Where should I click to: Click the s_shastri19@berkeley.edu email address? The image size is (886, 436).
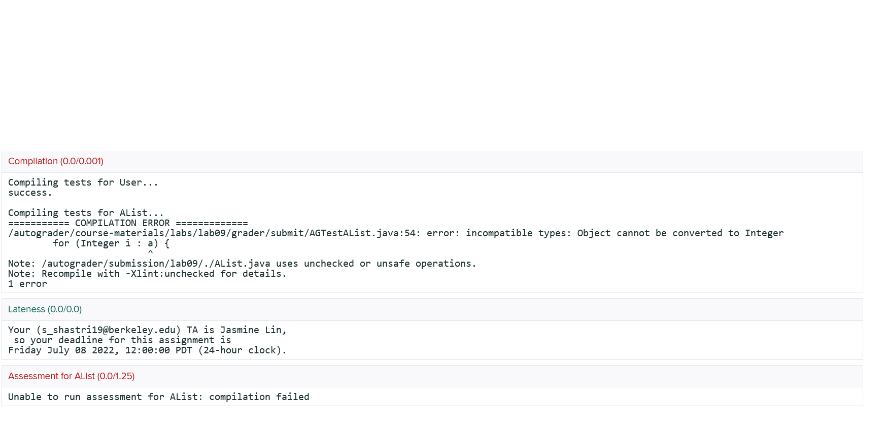[x=109, y=330]
